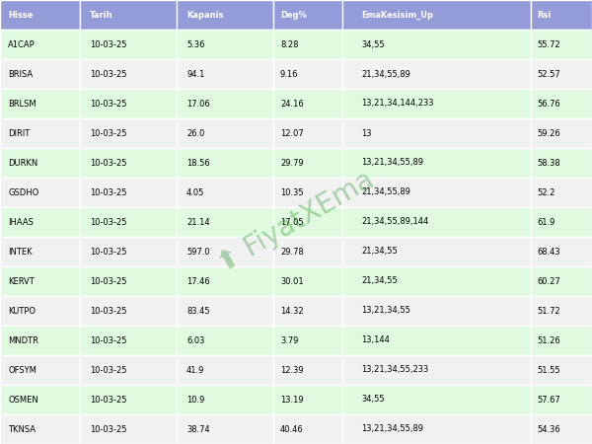Click Rsi value 55.72 for A1CAP
Screen dimensions: 592x444
(x=549, y=44)
